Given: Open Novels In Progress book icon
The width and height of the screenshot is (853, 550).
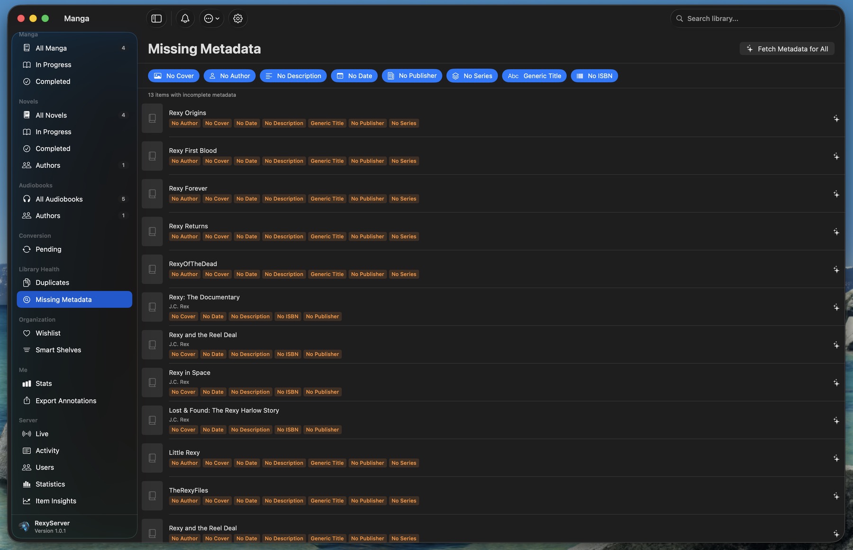Looking at the screenshot, I should point(27,132).
